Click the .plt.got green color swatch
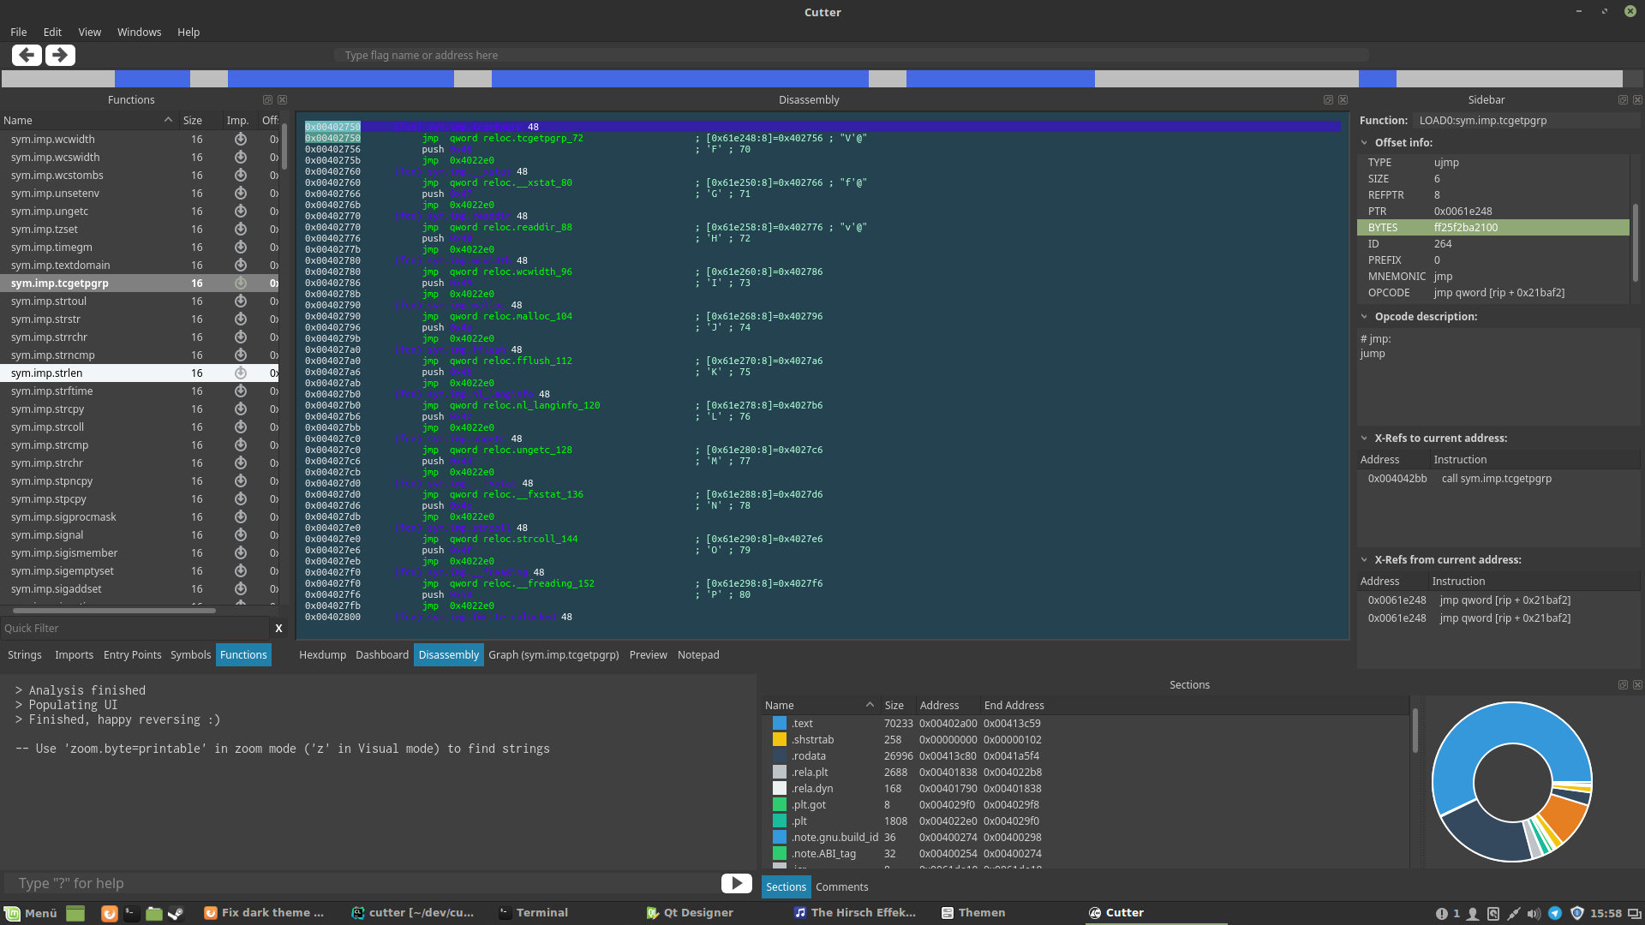The image size is (1645, 925). (779, 805)
